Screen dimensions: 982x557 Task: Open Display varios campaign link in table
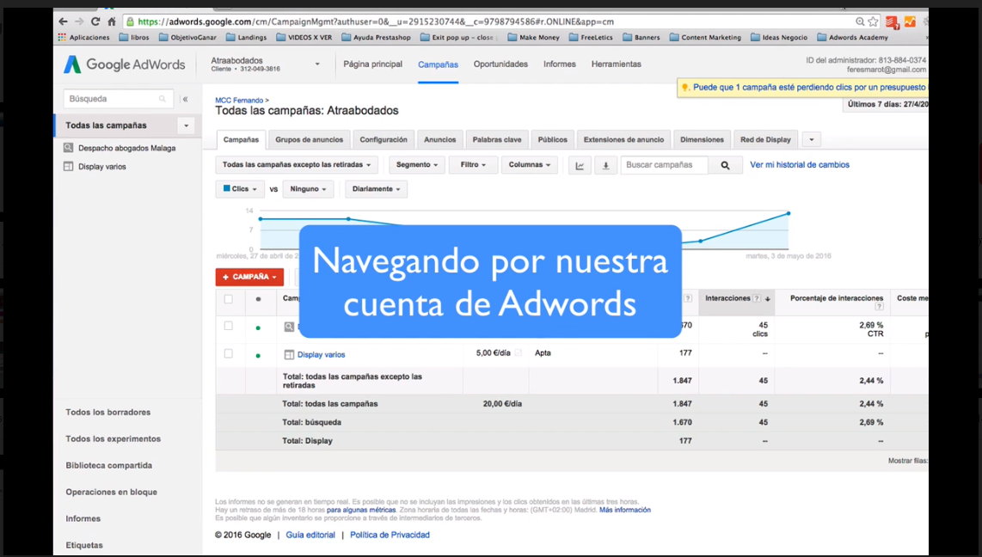pyautogui.click(x=322, y=355)
